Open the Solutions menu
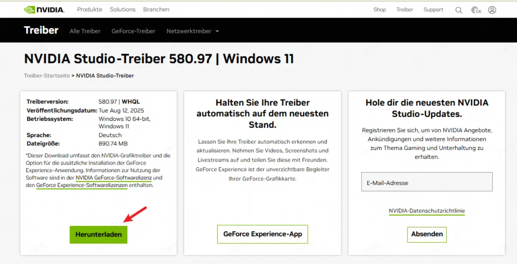 pyautogui.click(x=122, y=9)
